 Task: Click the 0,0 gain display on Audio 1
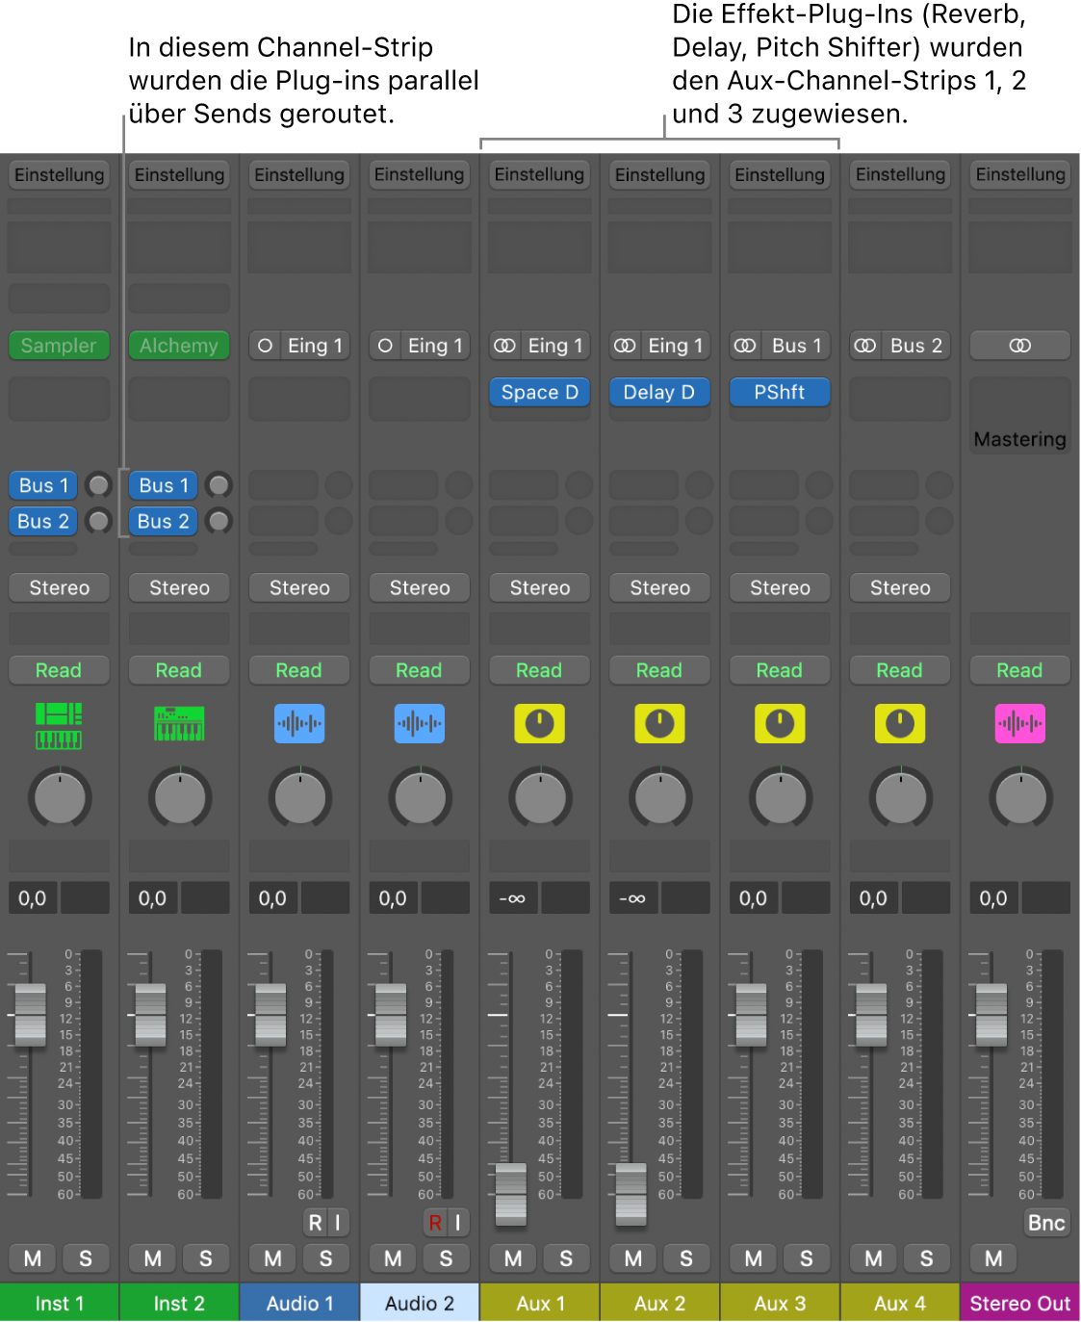pos(271,896)
